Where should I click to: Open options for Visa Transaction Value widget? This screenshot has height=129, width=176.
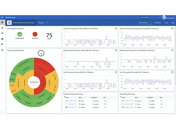116,72
